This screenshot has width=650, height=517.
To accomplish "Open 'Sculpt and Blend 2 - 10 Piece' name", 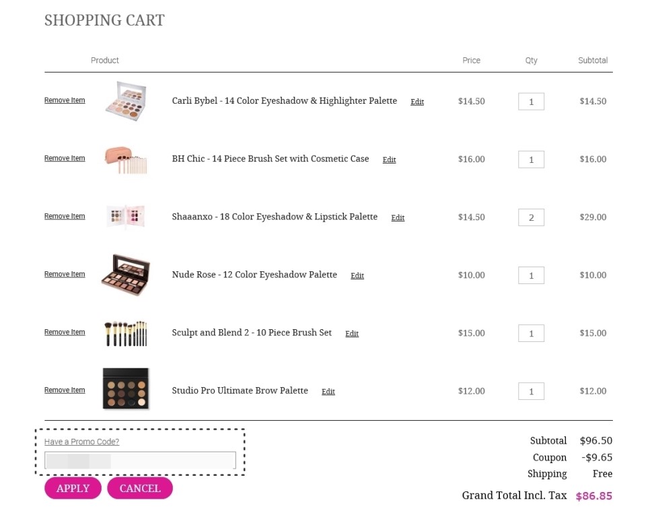I will (252, 333).
